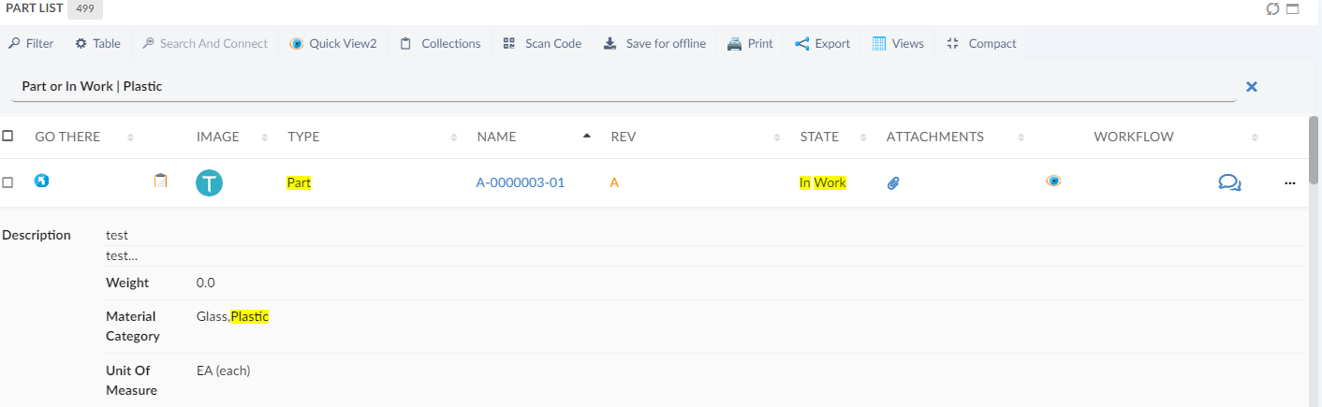Toggle the select all rows checkbox

click(x=8, y=137)
